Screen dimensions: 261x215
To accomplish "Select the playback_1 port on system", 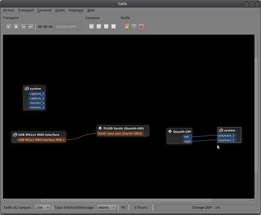I will coord(226,135).
